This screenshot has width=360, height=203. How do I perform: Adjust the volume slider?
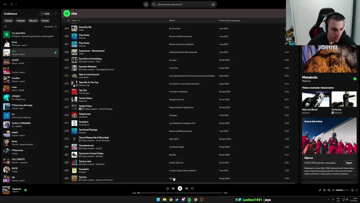point(342,190)
